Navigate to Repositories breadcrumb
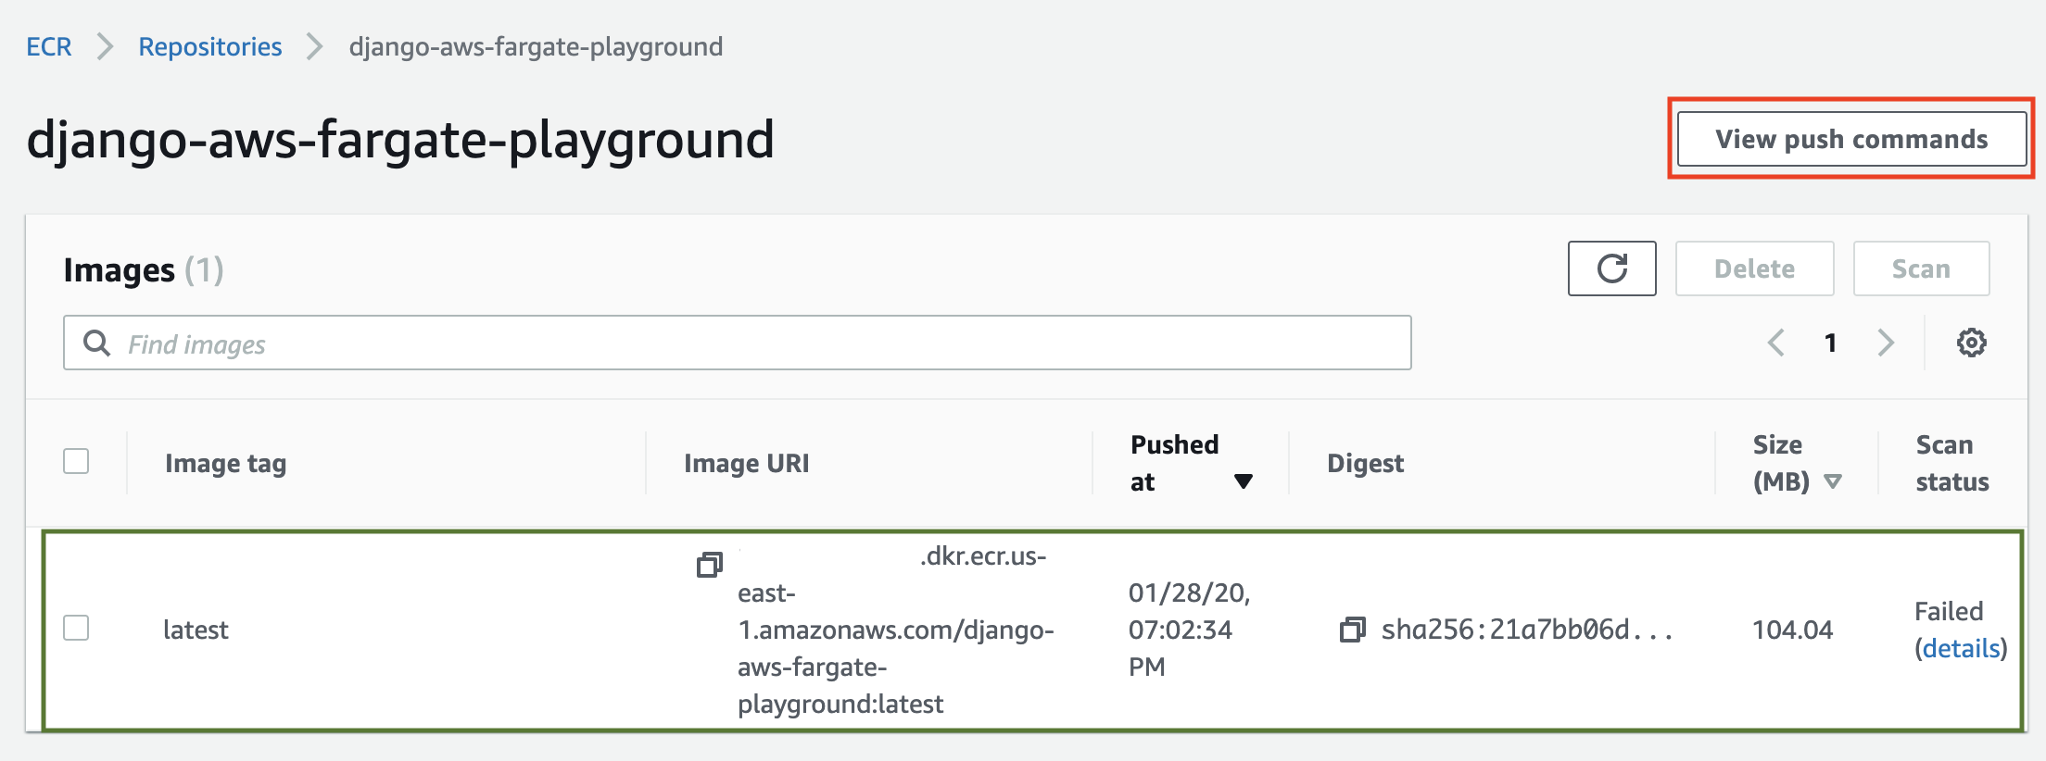This screenshot has width=2046, height=761. [x=210, y=46]
